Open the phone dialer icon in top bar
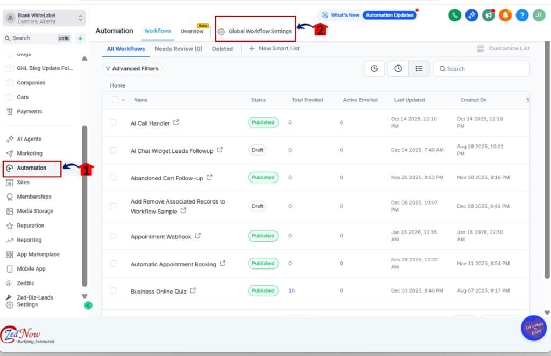The width and height of the screenshot is (551, 356). [455, 15]
